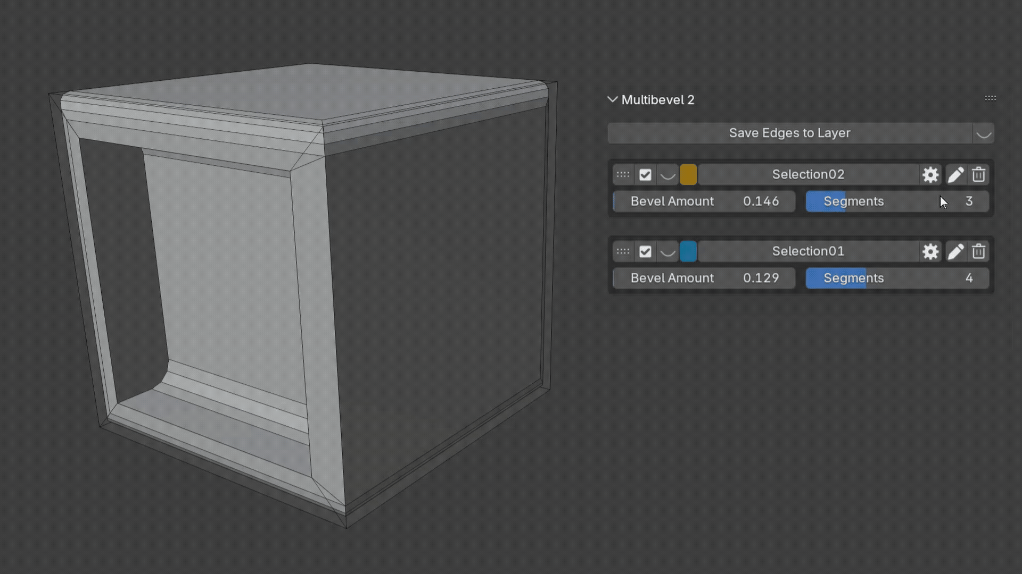Open settings gear for Selection01
The width and height of the screenshot is (1022, 574).
930,251
